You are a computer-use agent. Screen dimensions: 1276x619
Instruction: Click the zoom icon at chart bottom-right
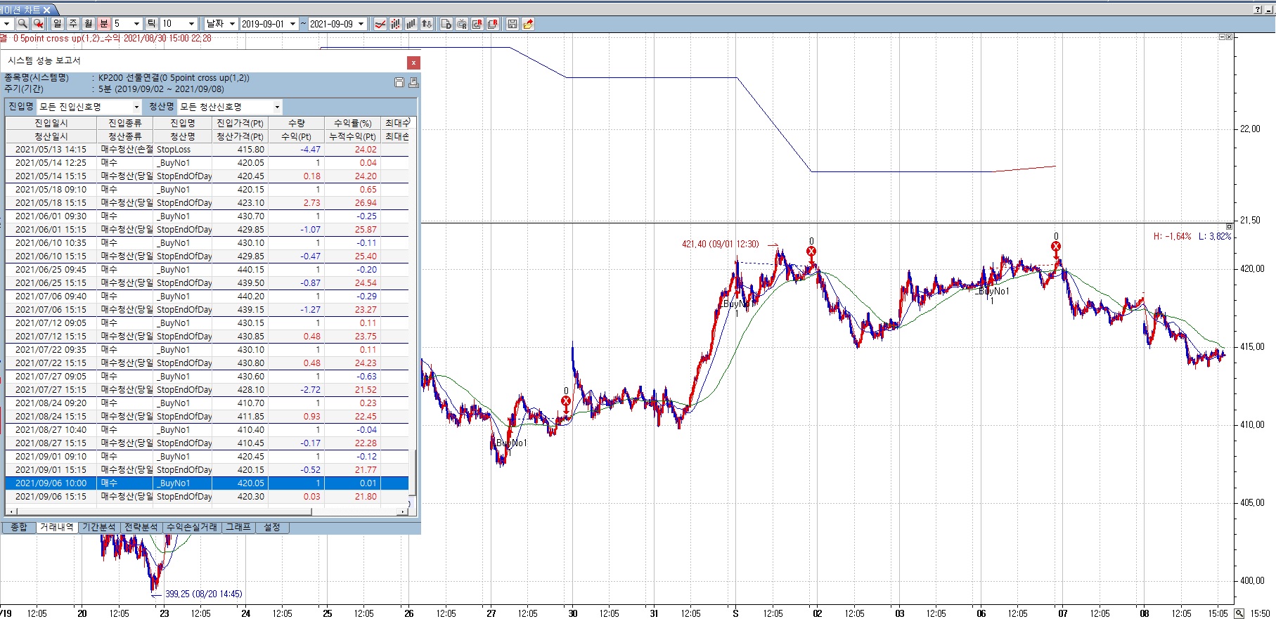pos(1239,613)
